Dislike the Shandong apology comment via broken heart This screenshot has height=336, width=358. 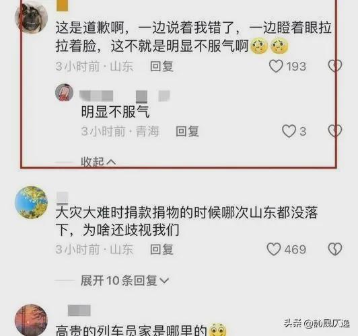click(x=335, y=66)
